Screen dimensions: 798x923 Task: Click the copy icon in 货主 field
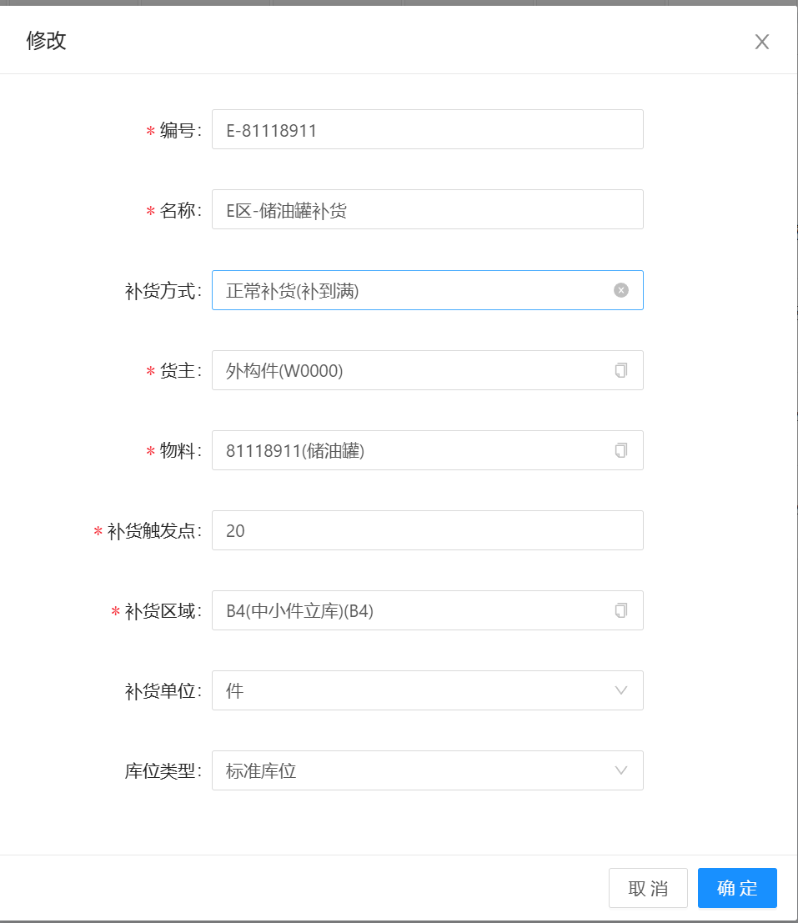pos(620,370)
